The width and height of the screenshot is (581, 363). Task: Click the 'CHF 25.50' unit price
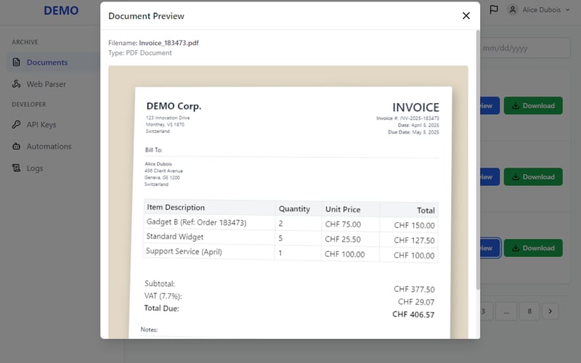[342, 240]
